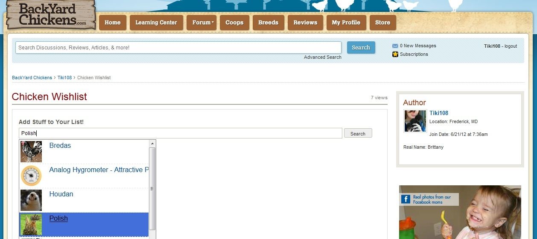537x239 pixels.
Task: Click the logout link
Action: point(511,46)
